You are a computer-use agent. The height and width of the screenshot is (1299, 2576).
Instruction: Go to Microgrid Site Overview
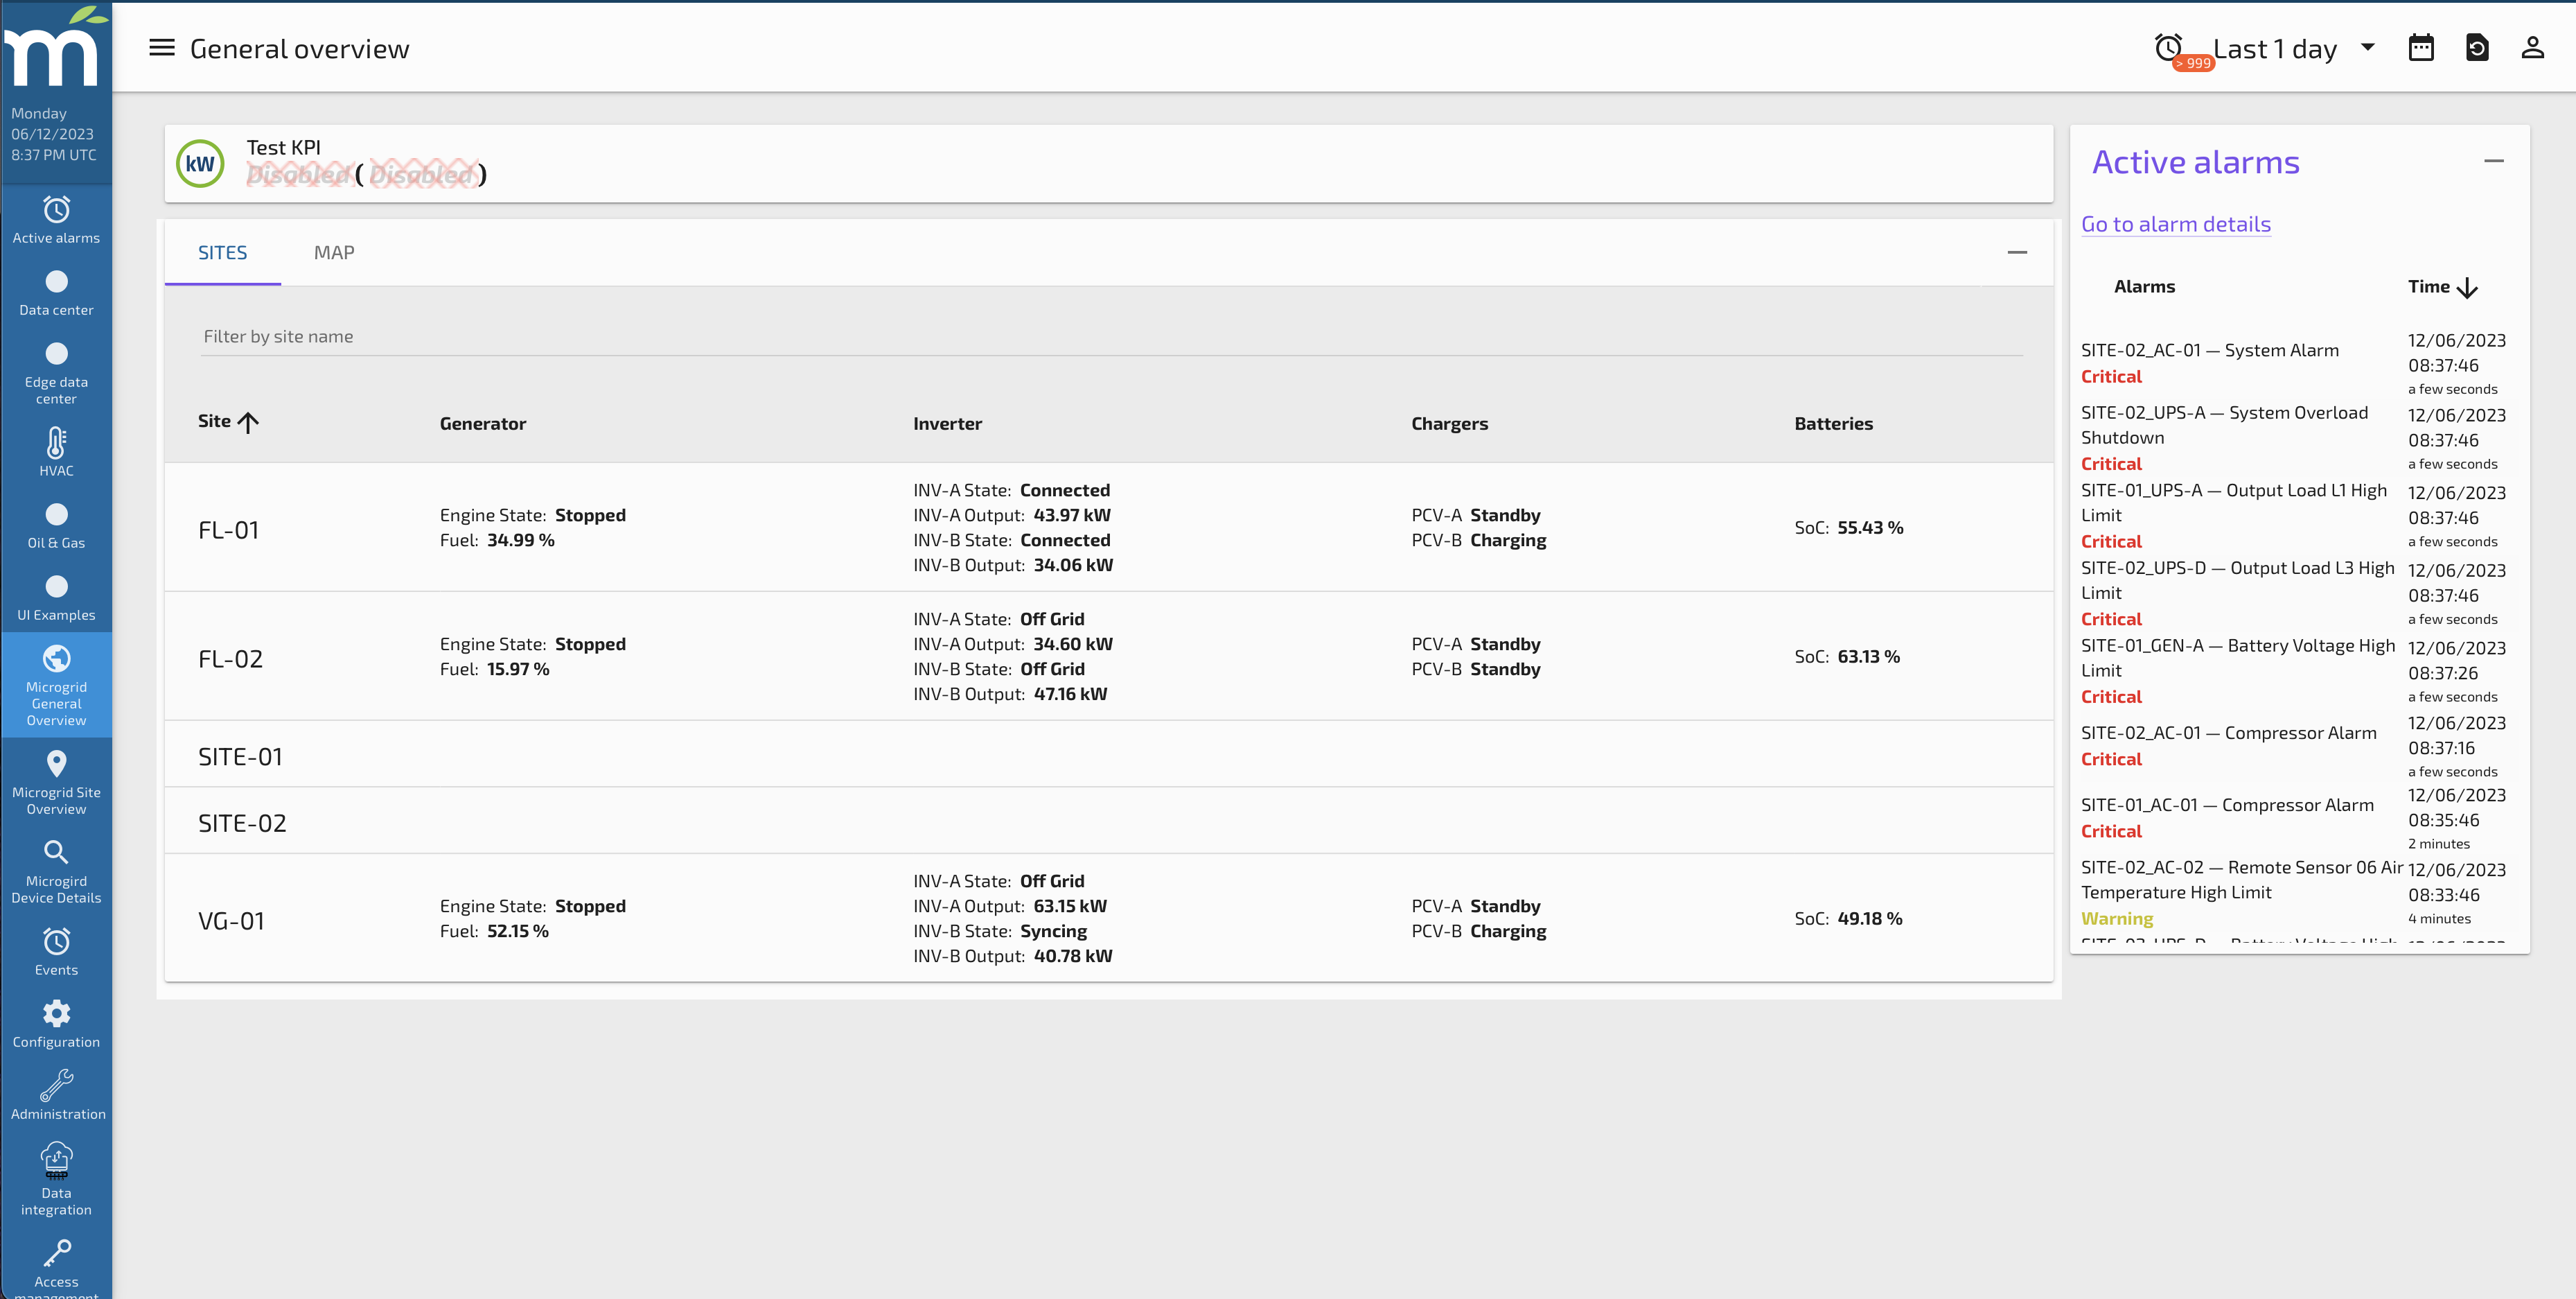(x=56, y=783)
